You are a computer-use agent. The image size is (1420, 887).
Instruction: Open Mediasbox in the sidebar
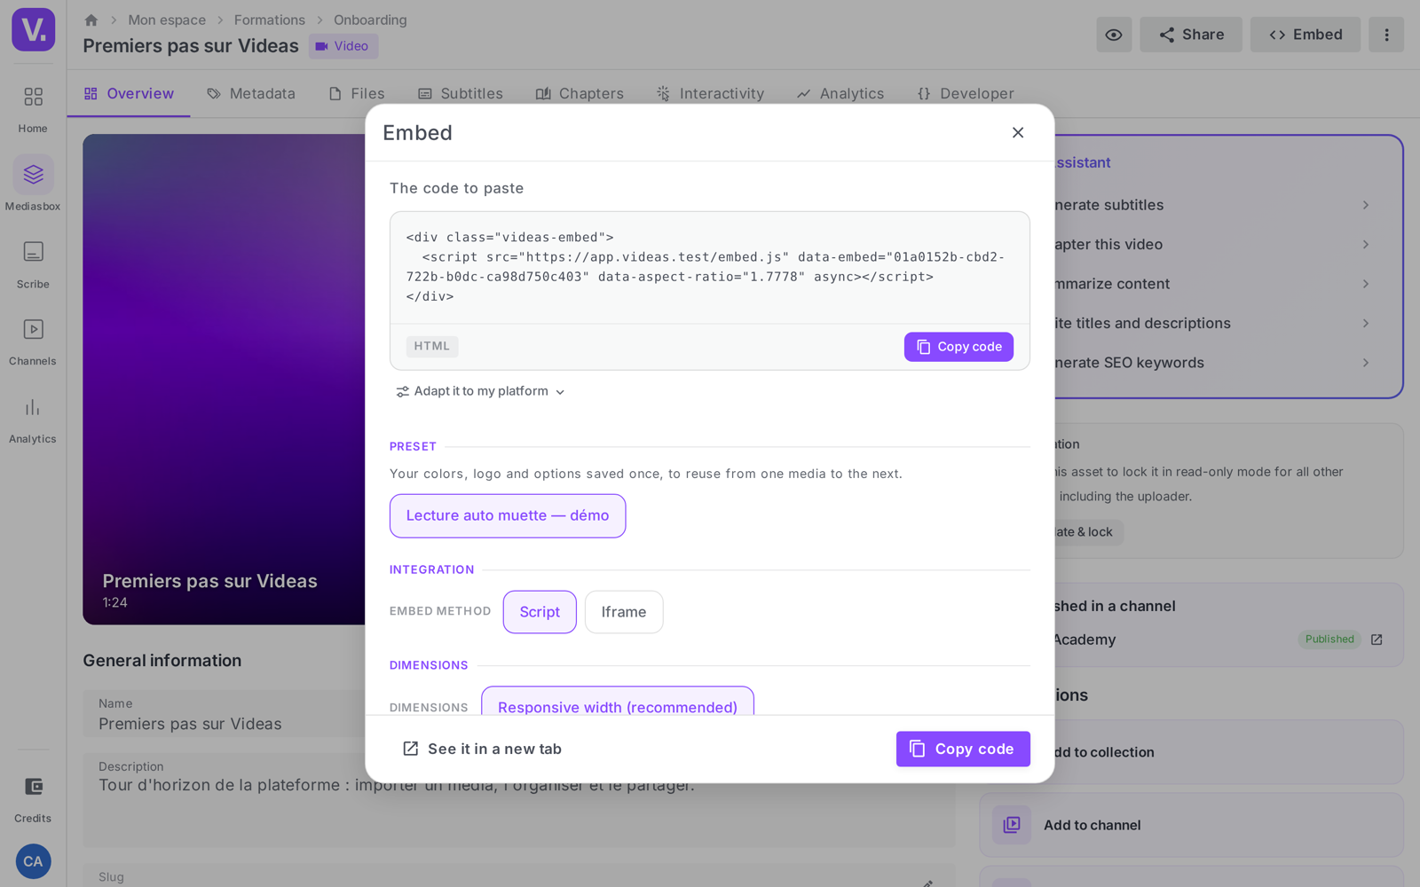pos(33,184)
